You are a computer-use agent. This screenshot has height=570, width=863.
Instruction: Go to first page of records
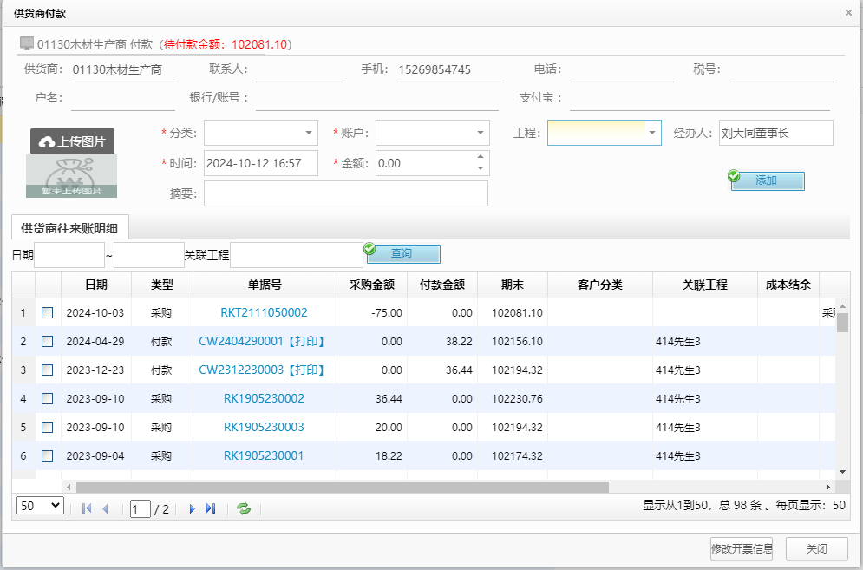coord(87,509)
